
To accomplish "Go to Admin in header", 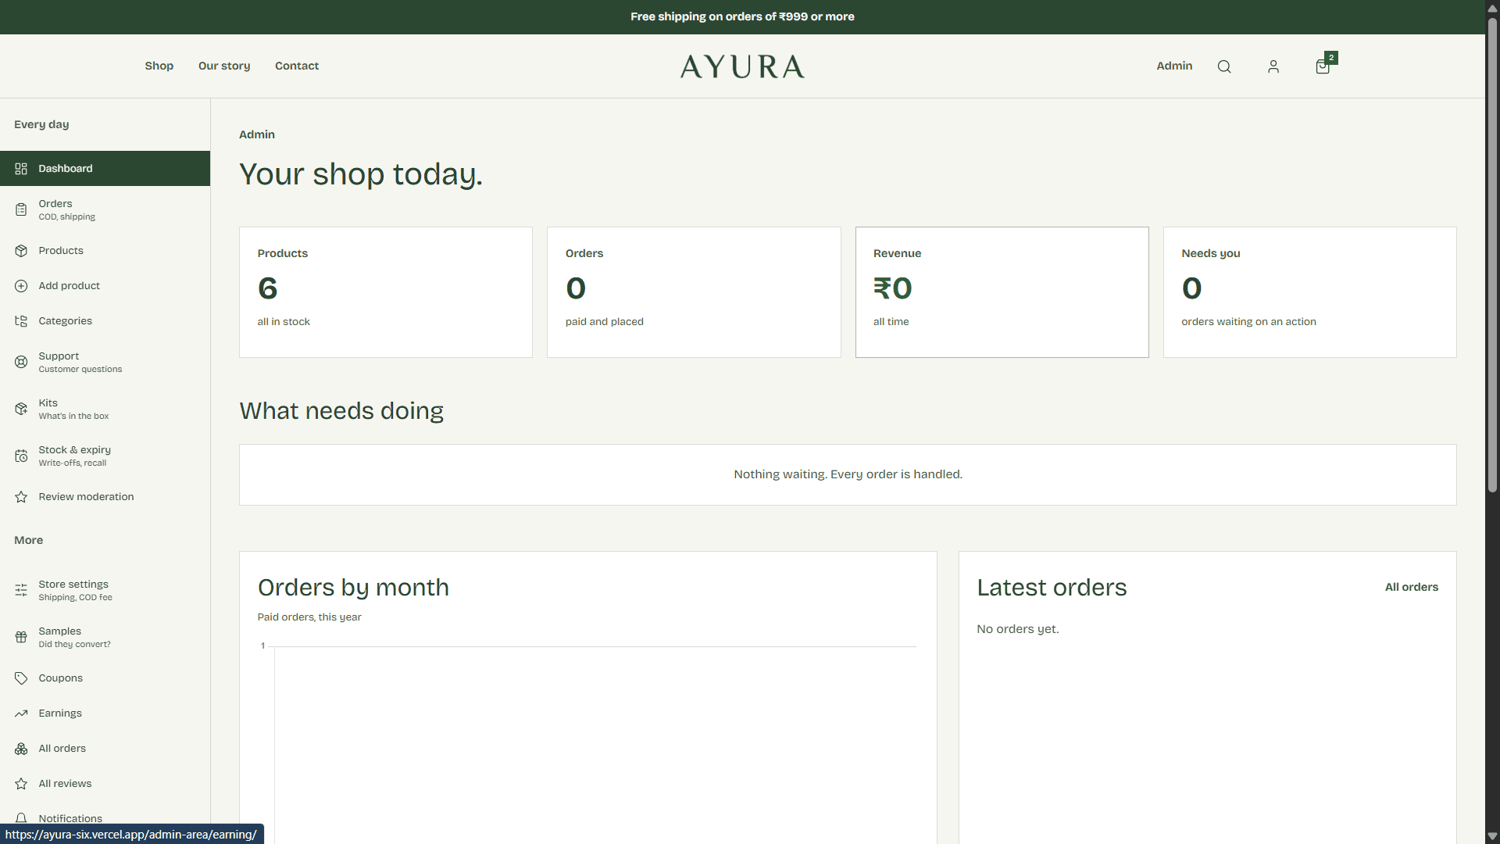I will [1174, 66].
